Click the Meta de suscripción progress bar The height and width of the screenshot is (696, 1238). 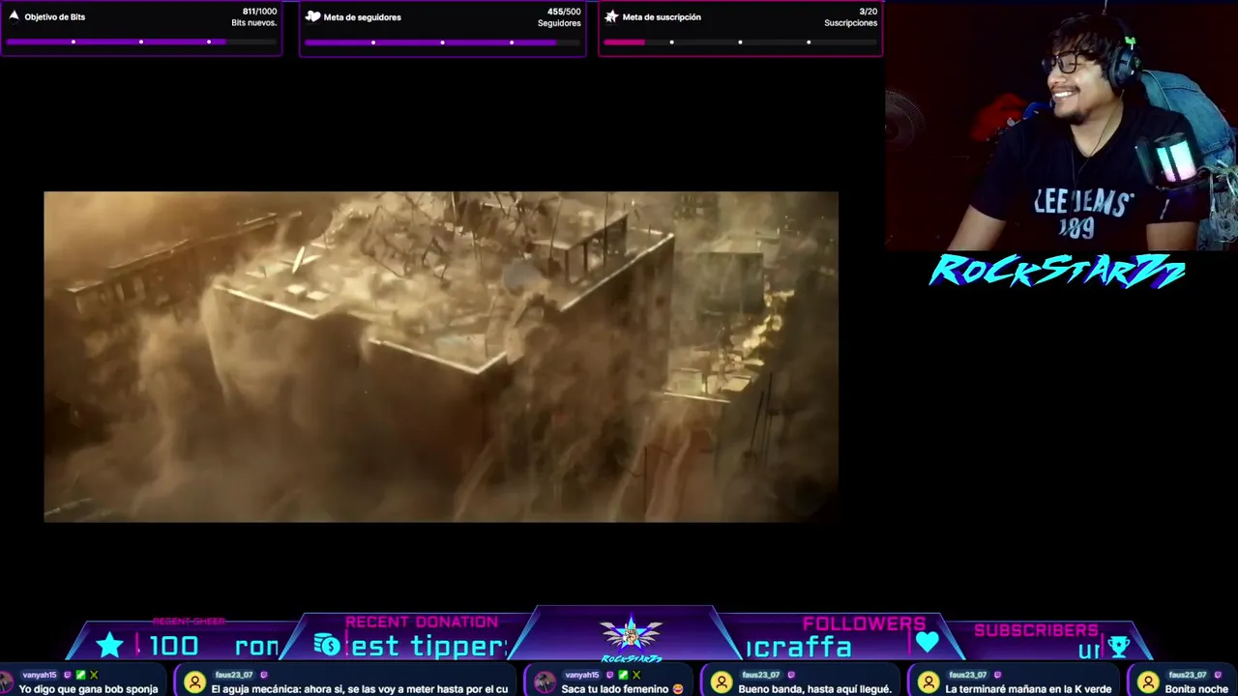click(740, 42)
